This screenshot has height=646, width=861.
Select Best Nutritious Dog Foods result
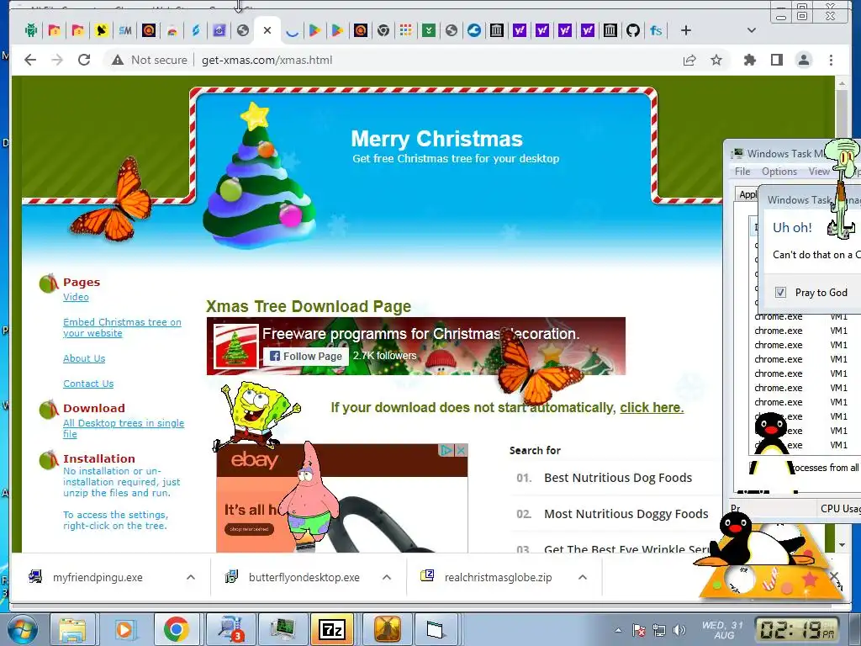618,478
